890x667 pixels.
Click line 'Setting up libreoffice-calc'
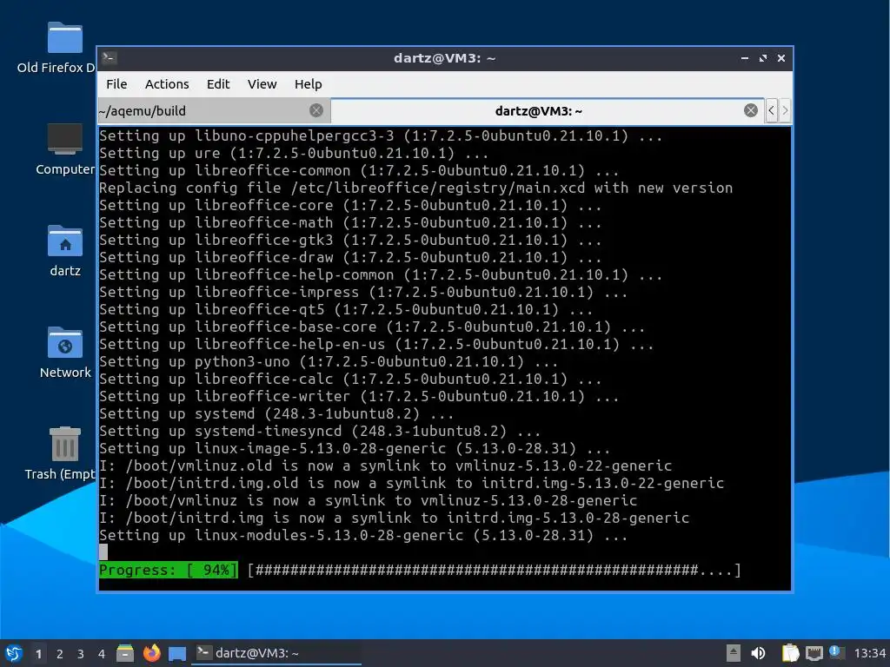pyautogui.click(x=350, y=379)
